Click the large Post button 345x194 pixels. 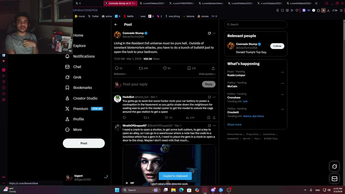84,143
